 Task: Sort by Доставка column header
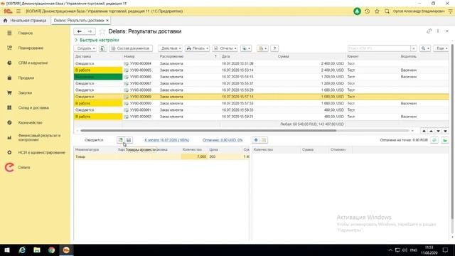click(x=98, y=57)
